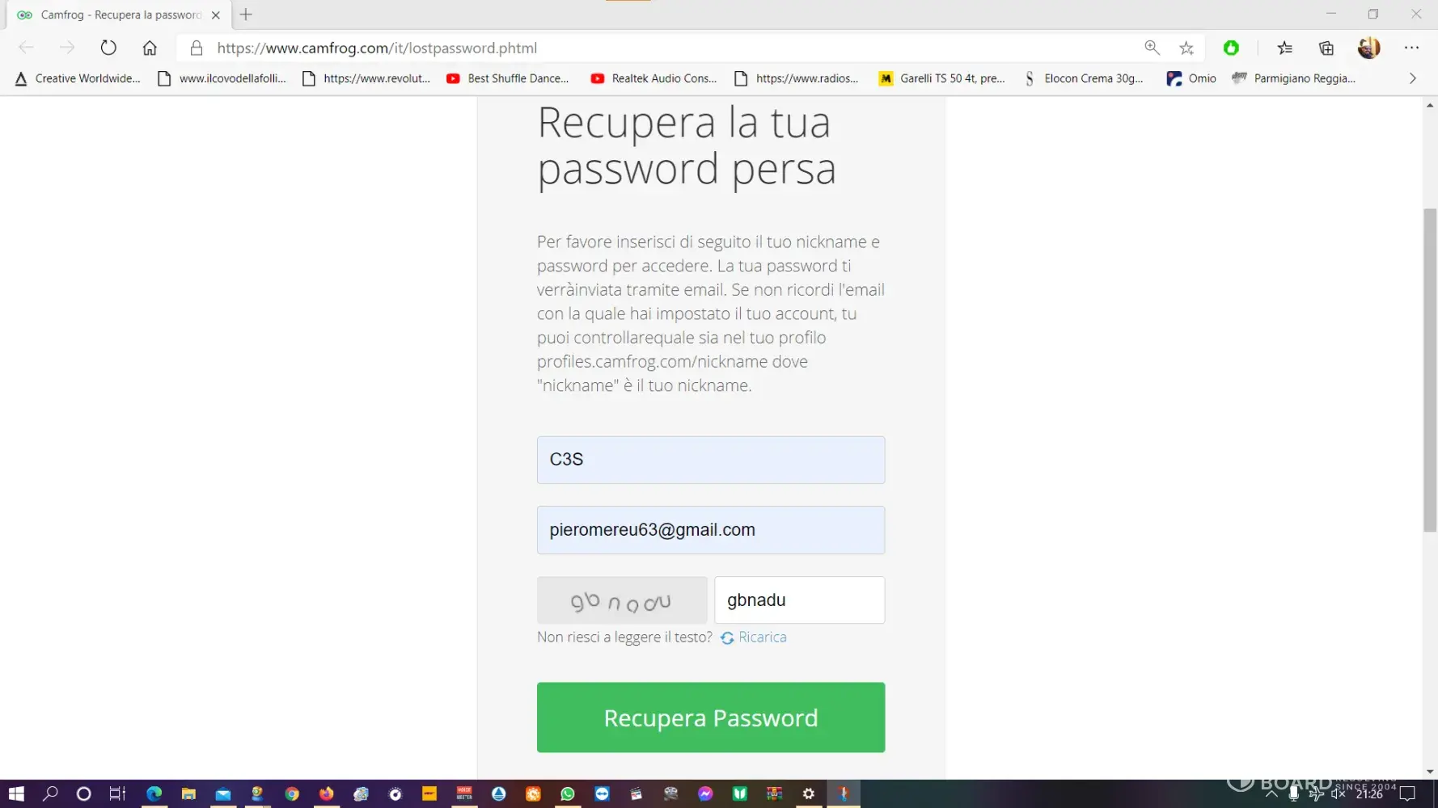
Task: Focus the camfrog.com address bar
Action: point(671,48)
